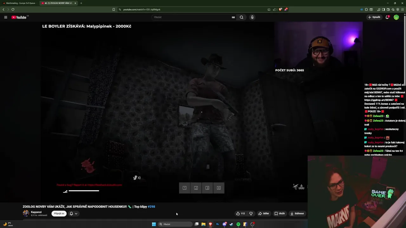
Task: Open YouTube notifications bell
Action: [x=387, y=17]
